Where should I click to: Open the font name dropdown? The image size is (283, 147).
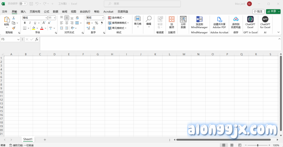[46, 18]
